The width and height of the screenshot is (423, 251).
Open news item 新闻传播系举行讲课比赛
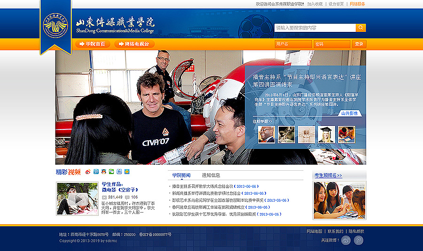[206, 193]
